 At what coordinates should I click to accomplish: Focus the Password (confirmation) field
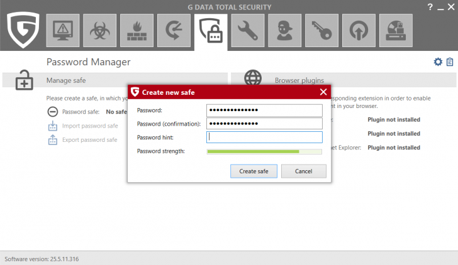tap(264, 124)
